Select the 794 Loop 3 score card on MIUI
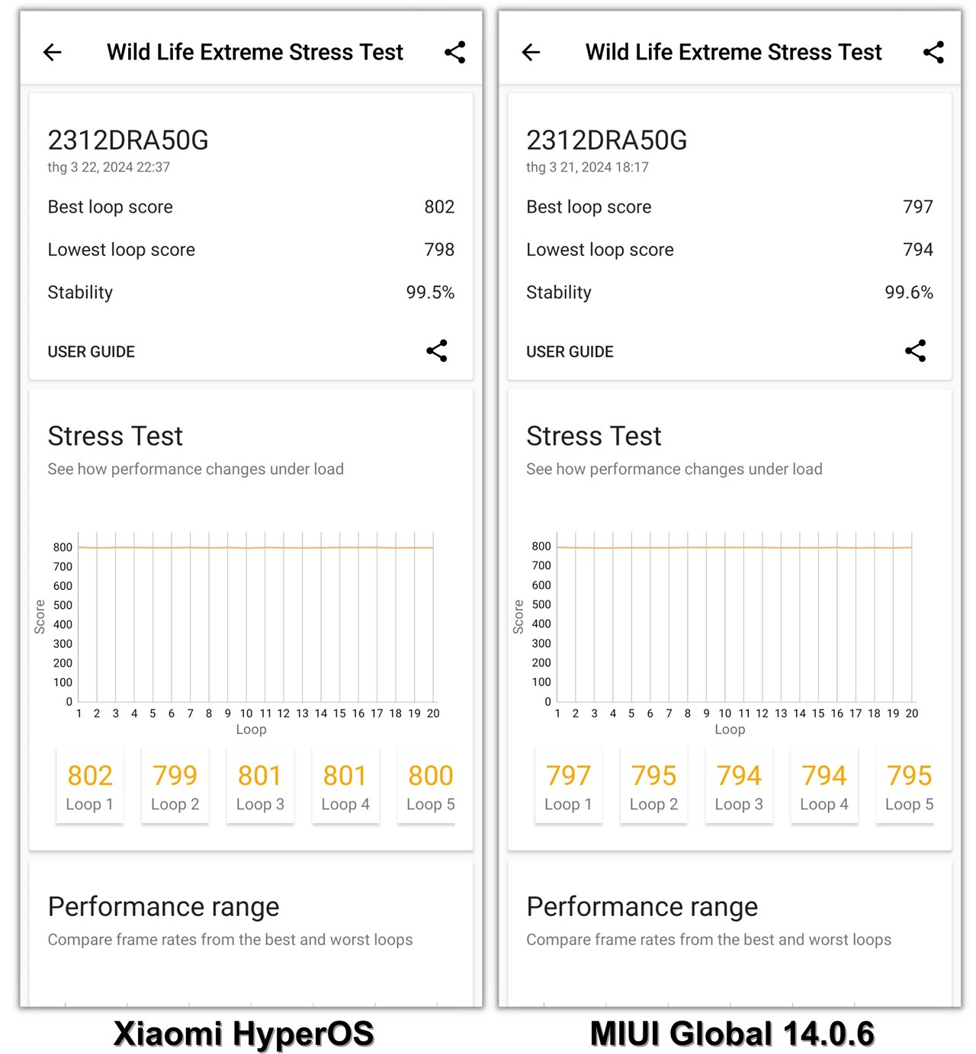The width and height of the screenshot is (976, 1054). click(x=739, y=785)
